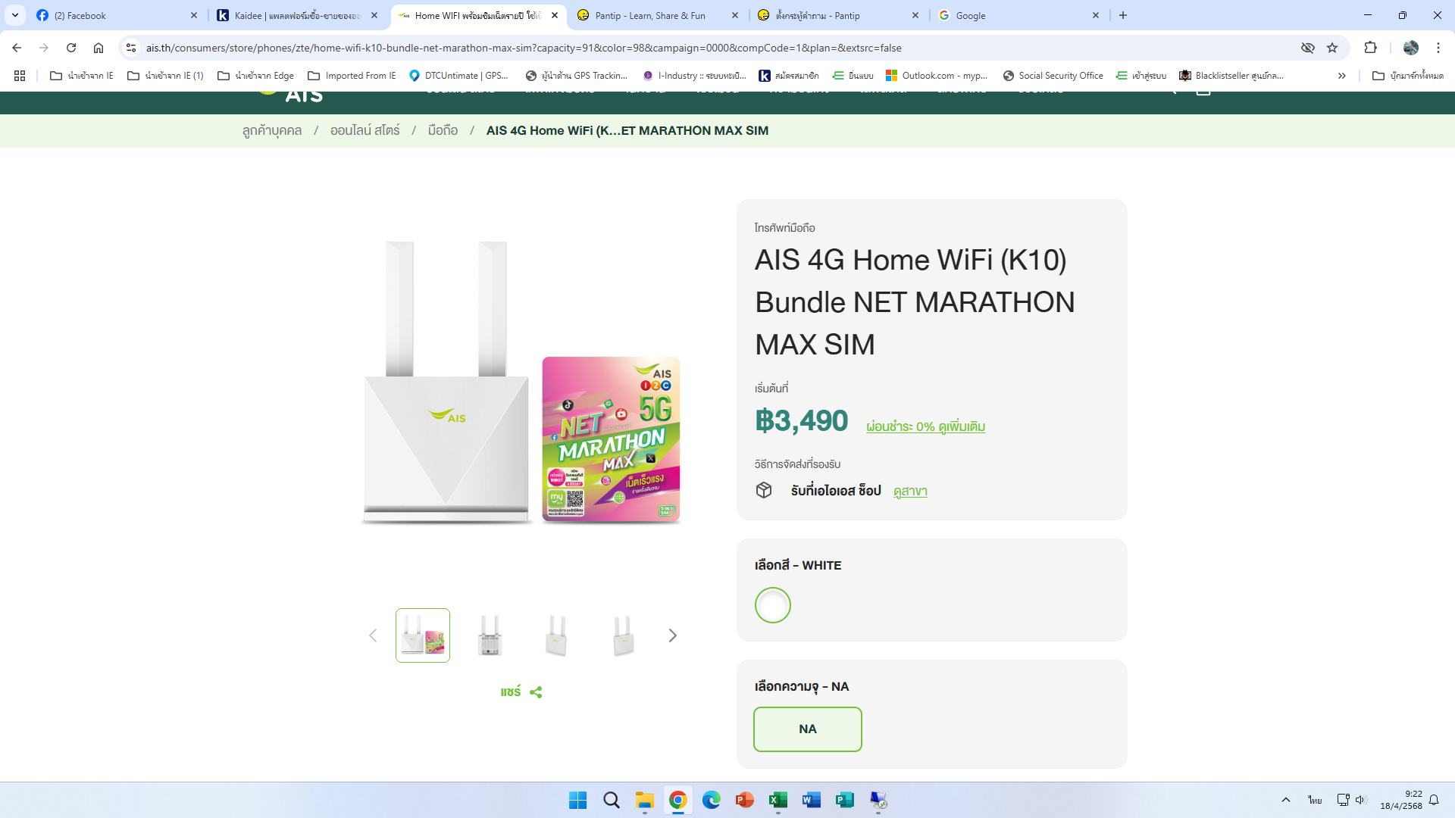Click the third-party cookies eye icon

[1308, 48]
